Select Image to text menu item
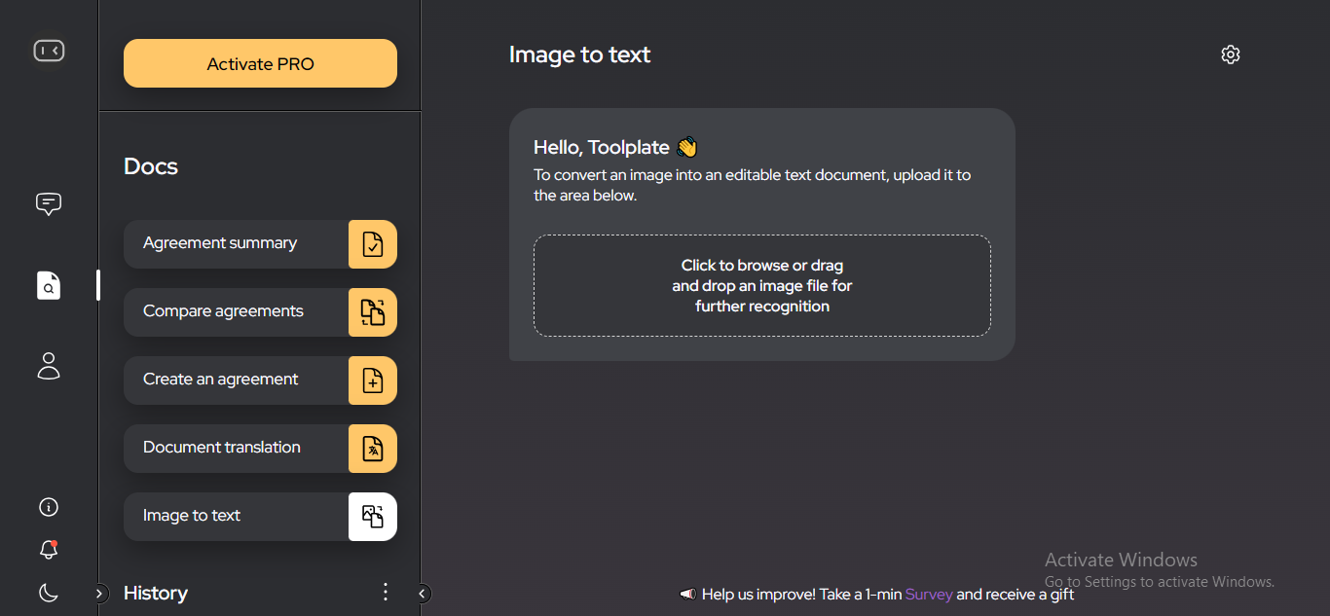Viewport: 1330px width, 616px height. click(x=260, y=517)
